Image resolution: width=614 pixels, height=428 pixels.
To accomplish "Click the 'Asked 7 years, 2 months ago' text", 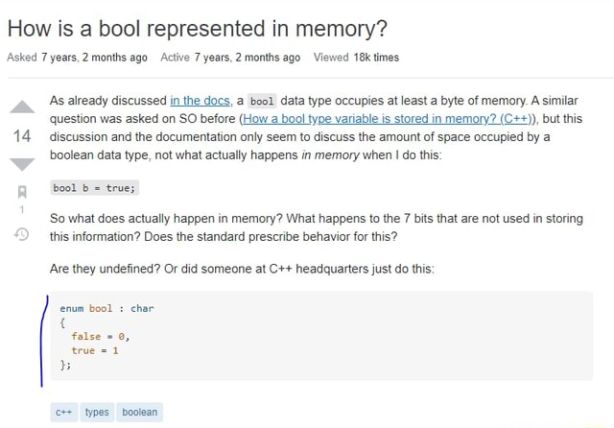I will coord(77,58).
